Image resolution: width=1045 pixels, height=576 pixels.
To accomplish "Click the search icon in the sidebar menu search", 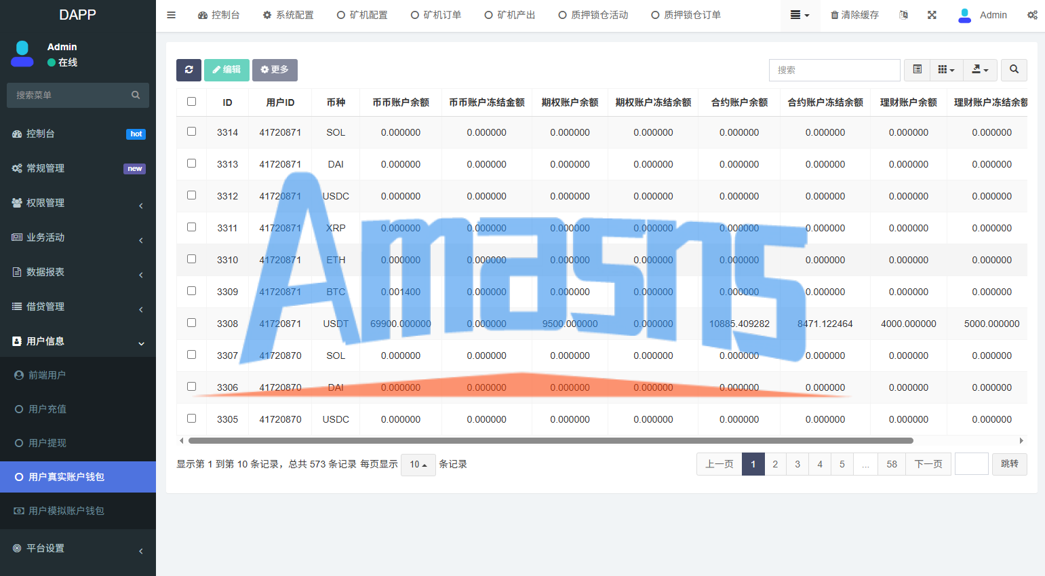I will point(136,95).
